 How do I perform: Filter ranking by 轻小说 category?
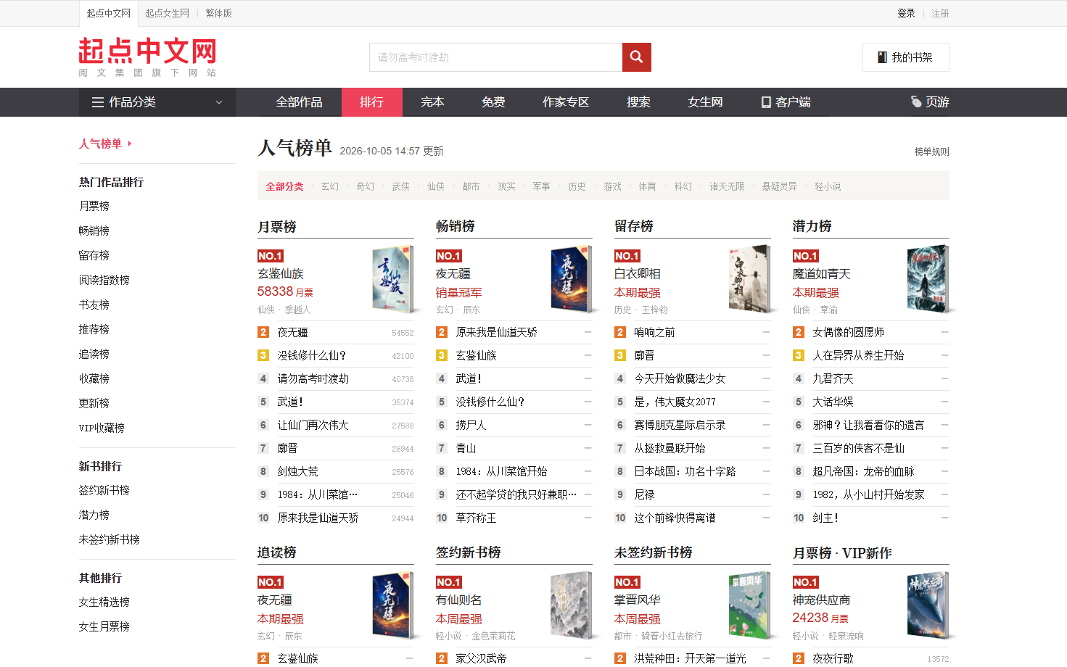pyautogui.click(x=828, y=186)
